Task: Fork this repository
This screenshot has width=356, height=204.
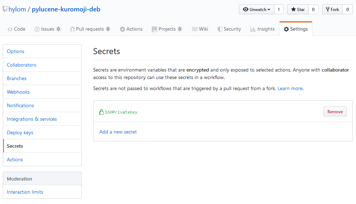Action: (332, 10)
